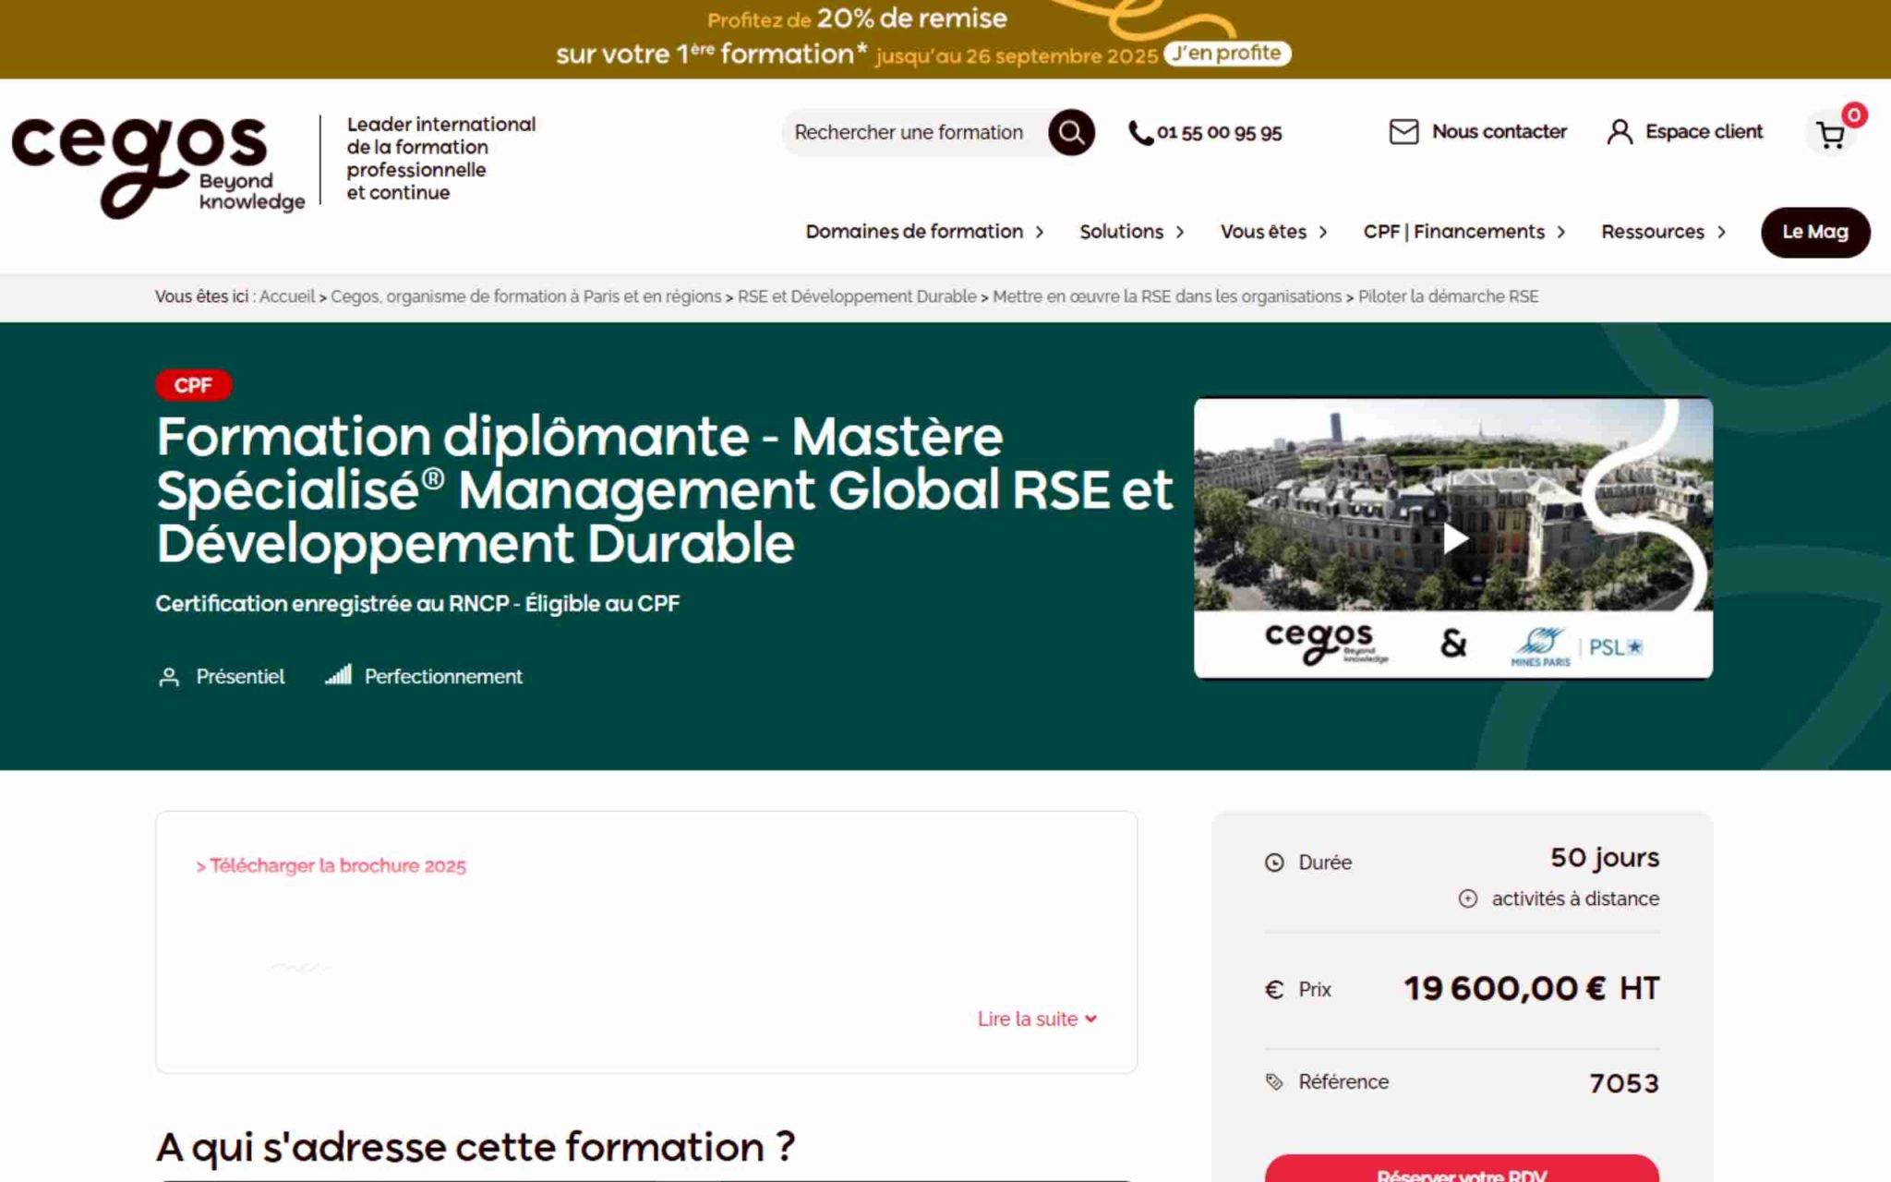Click the red CPF badge
This screenshot has height=1182, width=1891.
(x=193, y=385)
